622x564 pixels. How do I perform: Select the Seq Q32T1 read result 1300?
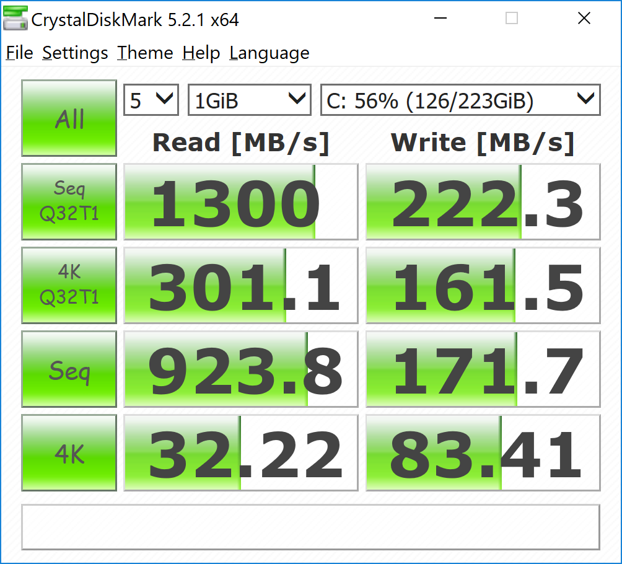[241, 201]
